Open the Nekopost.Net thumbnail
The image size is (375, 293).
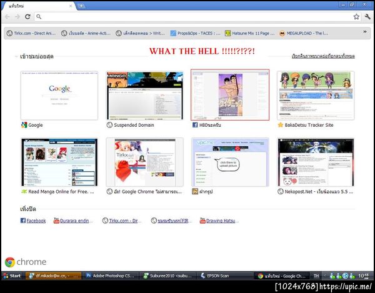coord(316,162)
